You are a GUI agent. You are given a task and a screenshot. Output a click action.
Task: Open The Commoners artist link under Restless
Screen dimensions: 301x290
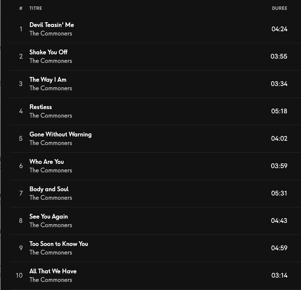51,115
